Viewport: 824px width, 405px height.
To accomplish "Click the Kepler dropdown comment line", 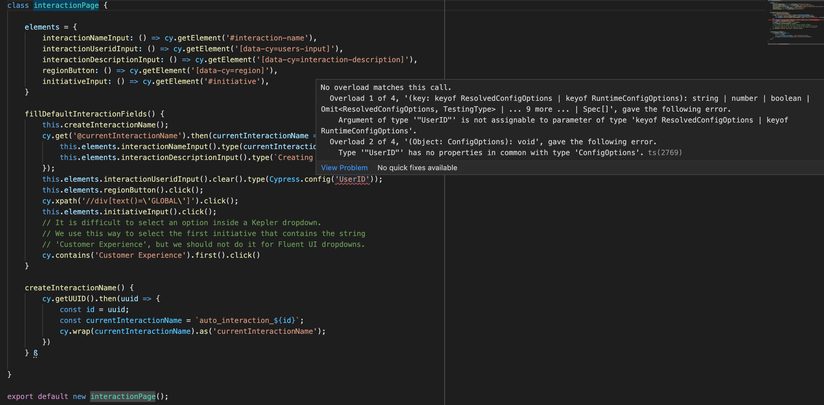I will pos(181,223).
